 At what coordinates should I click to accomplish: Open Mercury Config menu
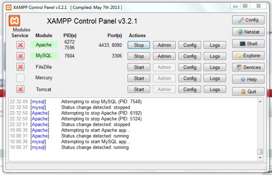coord(190,78)
